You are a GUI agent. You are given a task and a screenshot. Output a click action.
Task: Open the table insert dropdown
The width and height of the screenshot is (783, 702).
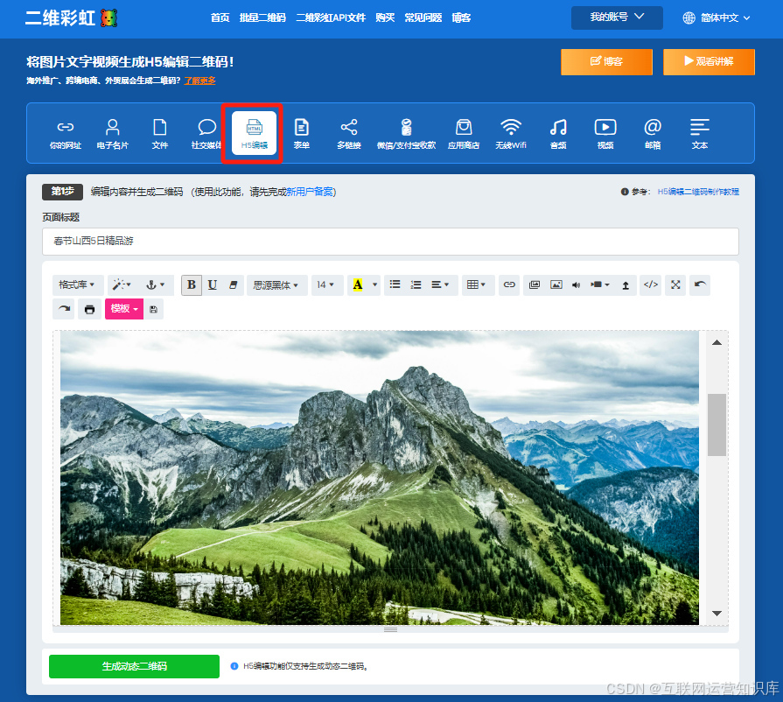tap(477, 284)
